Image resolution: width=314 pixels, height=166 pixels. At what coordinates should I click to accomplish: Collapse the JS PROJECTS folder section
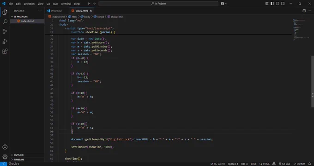pos(21,17)
